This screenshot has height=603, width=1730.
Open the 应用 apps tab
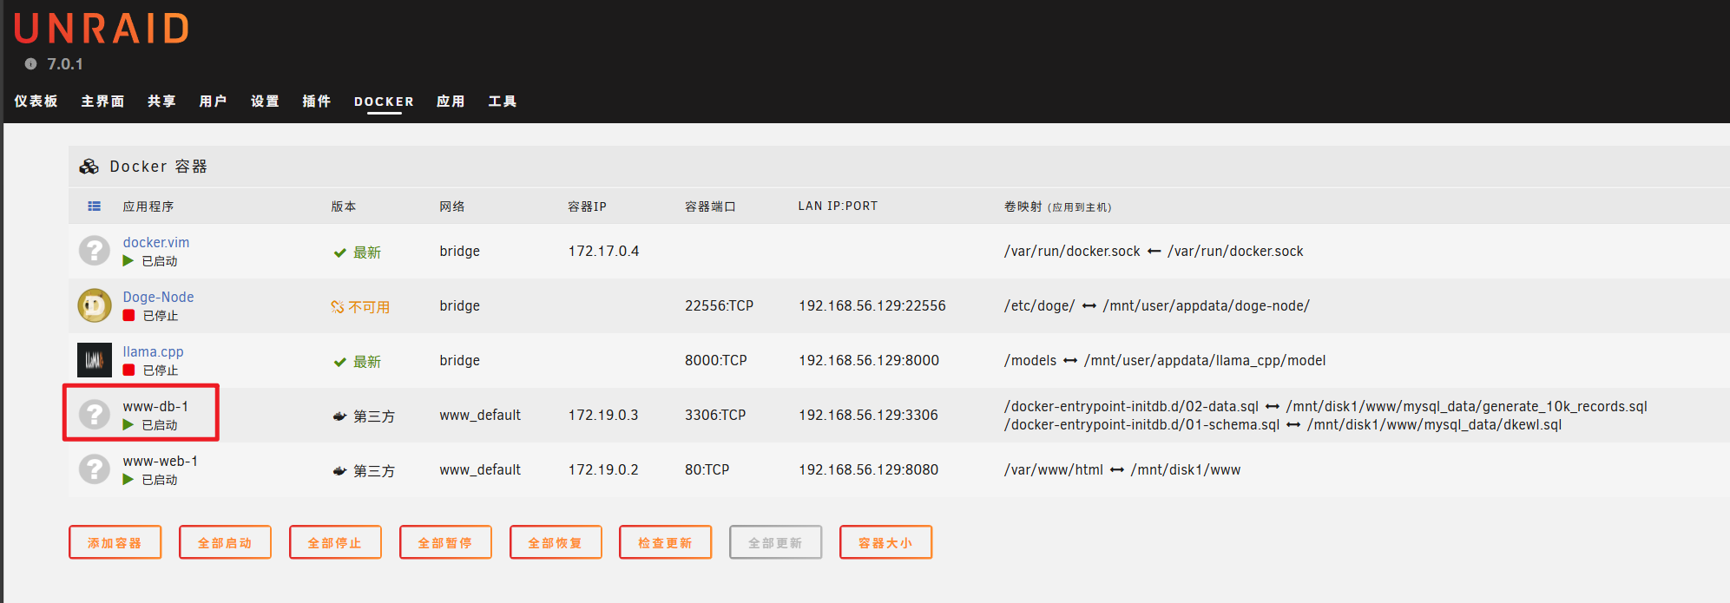pos(451,102)
